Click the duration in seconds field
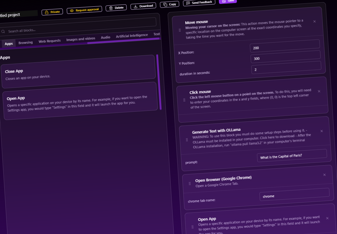 point(286,67)
